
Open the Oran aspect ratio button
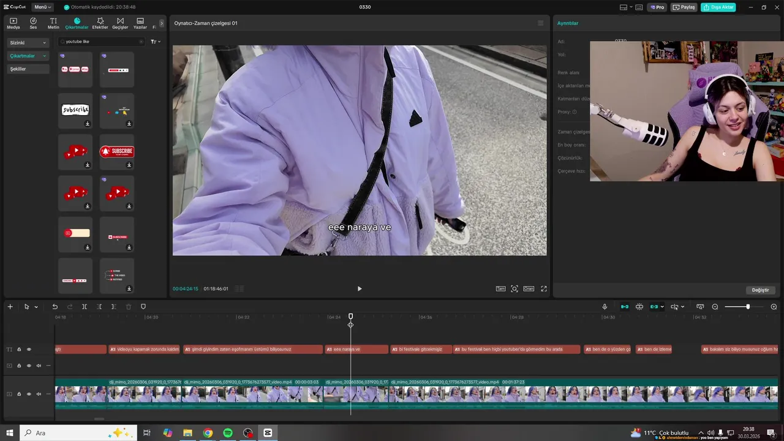click(528, 288)
